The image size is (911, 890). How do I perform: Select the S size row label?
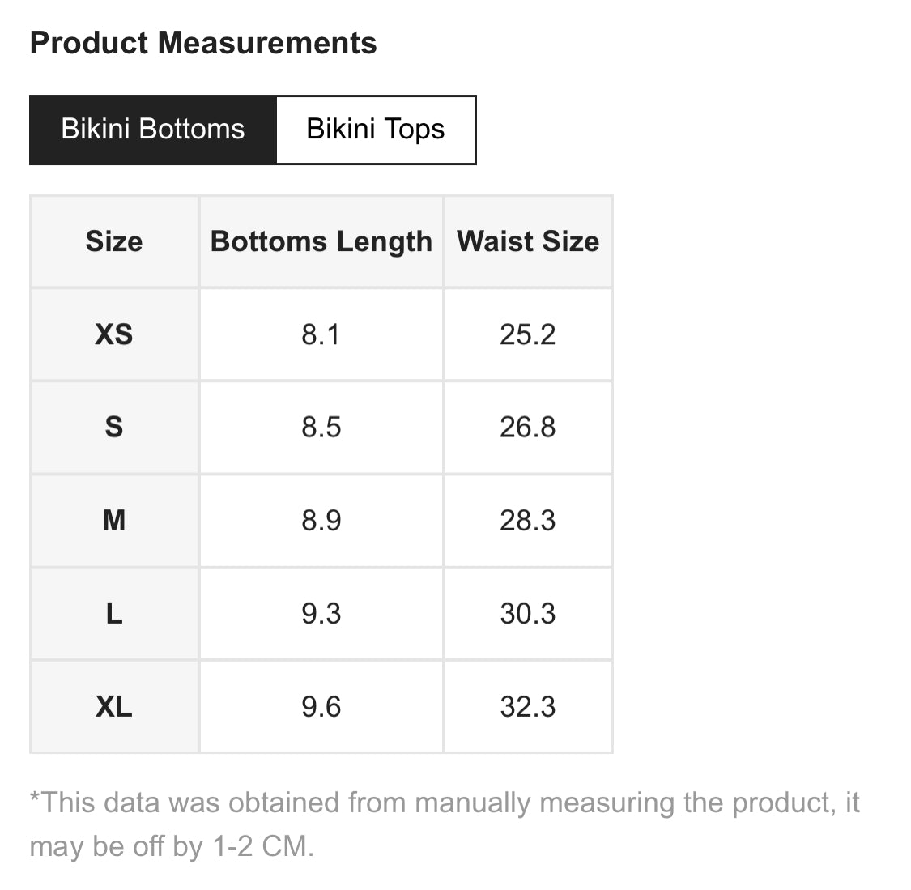(114, 428)
